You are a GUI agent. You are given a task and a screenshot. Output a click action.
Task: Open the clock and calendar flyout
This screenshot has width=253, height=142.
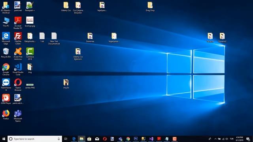point(240,139)
